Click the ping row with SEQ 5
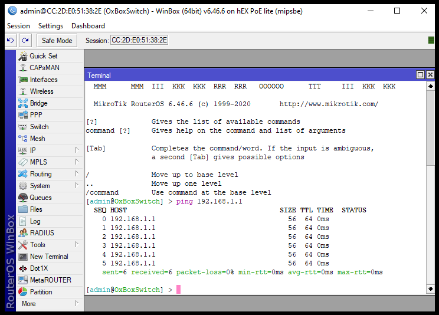The image size is (439, 315). 215,263
